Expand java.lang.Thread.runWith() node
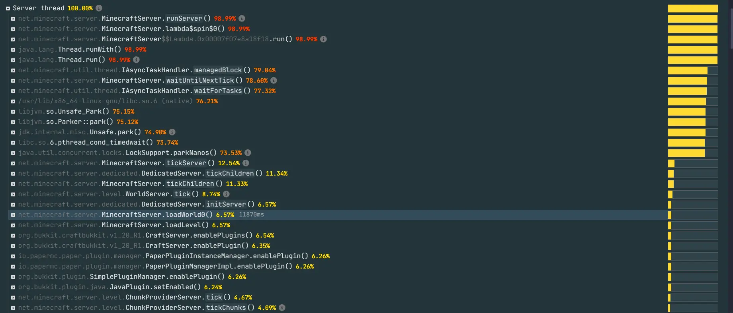The width and height of the screenshot is (733, 313). pyautogui.click(x=13, y=50)
